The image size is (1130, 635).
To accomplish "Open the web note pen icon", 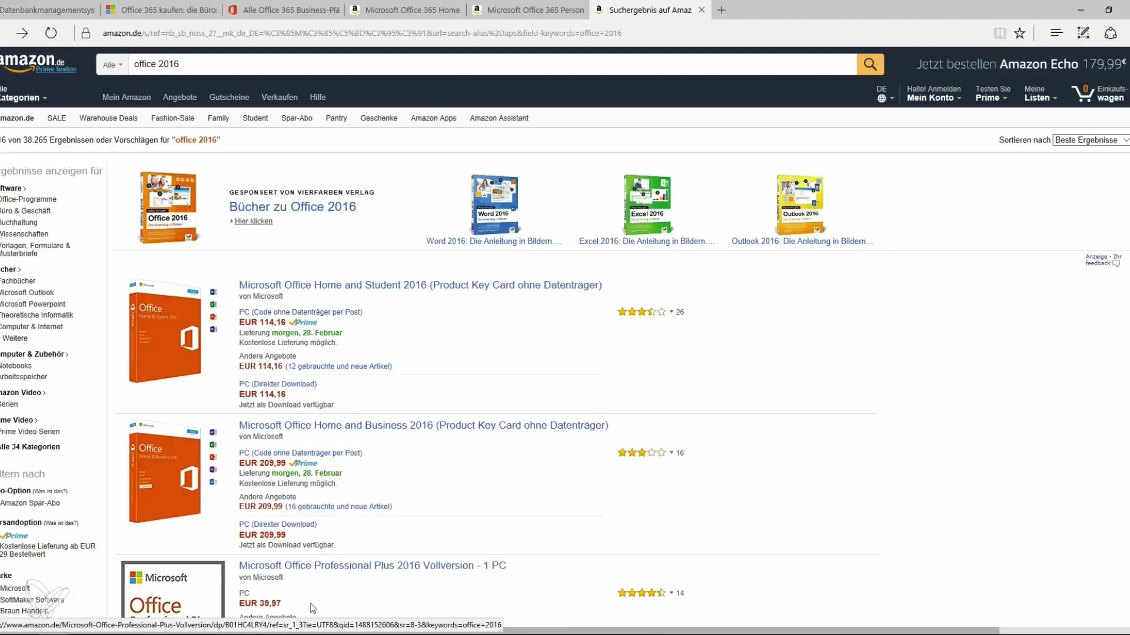I will (x=1084, y=34).
